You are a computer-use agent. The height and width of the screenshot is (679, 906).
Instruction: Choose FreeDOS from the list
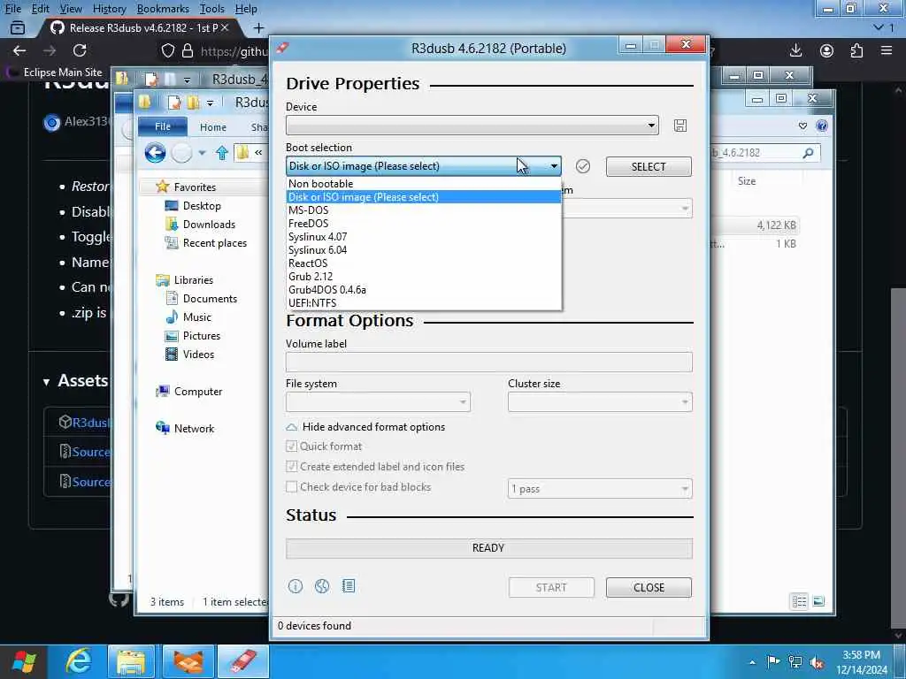(x=424, y=224)
